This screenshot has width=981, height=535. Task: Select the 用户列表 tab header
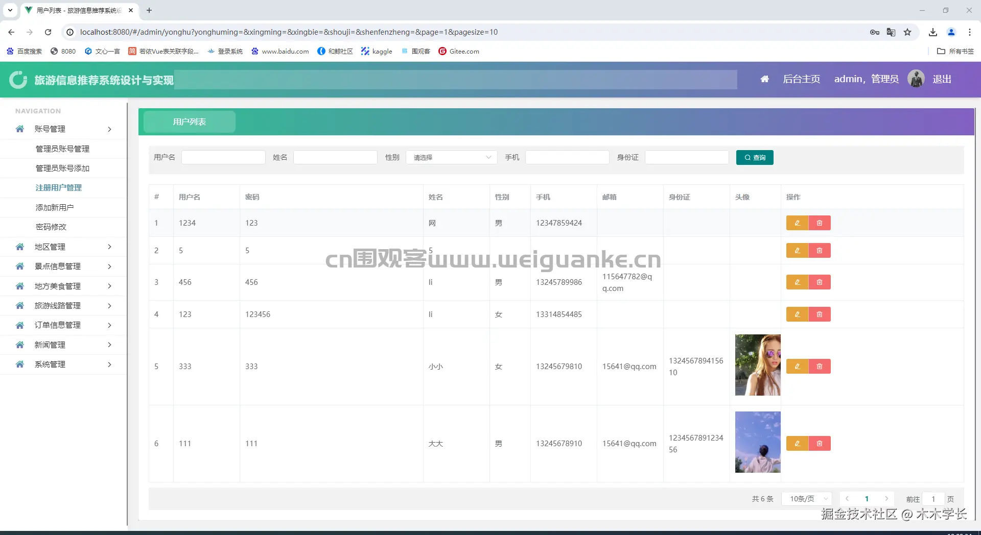coord(190,122)
